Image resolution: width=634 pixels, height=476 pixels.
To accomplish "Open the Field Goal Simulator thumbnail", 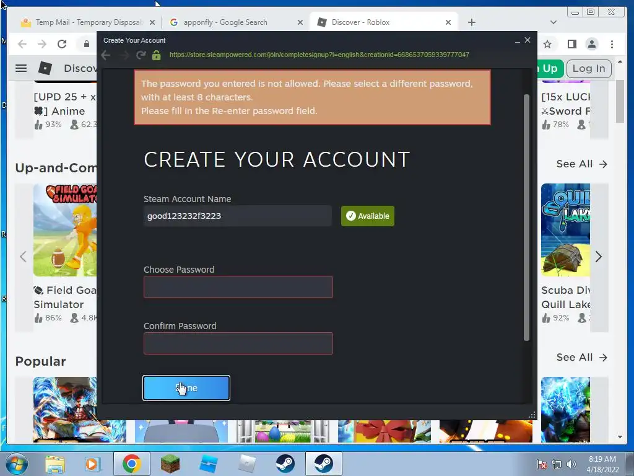I will click(x=65, y=230).
